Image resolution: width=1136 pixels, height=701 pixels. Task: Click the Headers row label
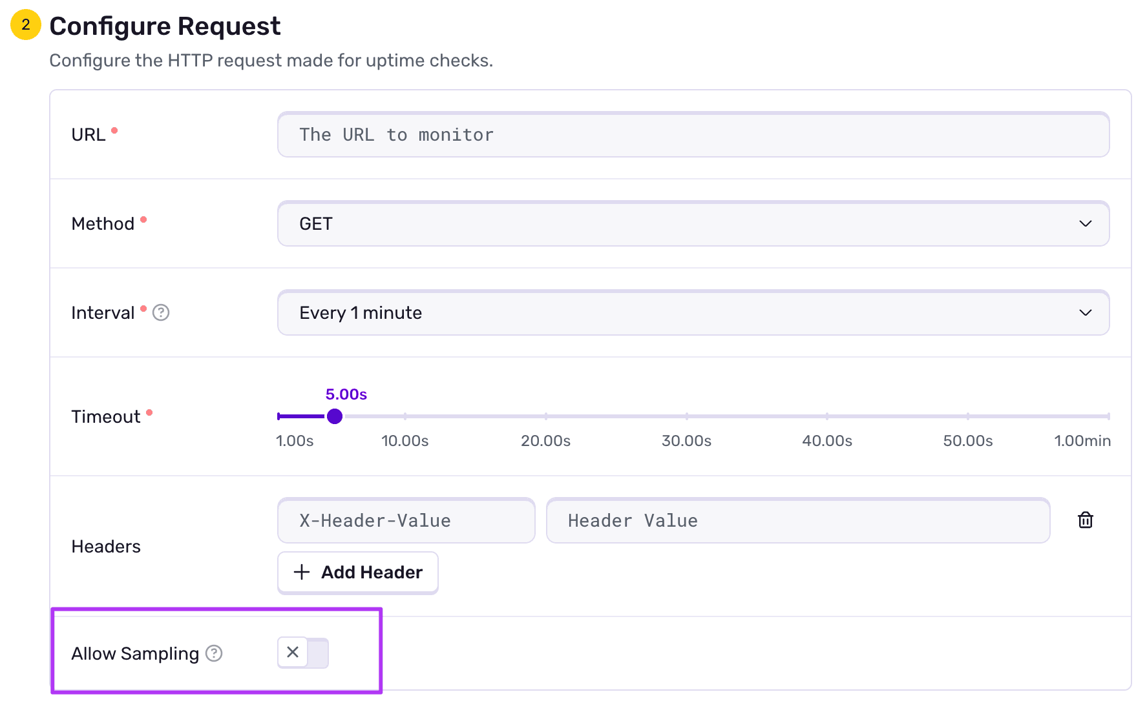(x=105, y=546)
